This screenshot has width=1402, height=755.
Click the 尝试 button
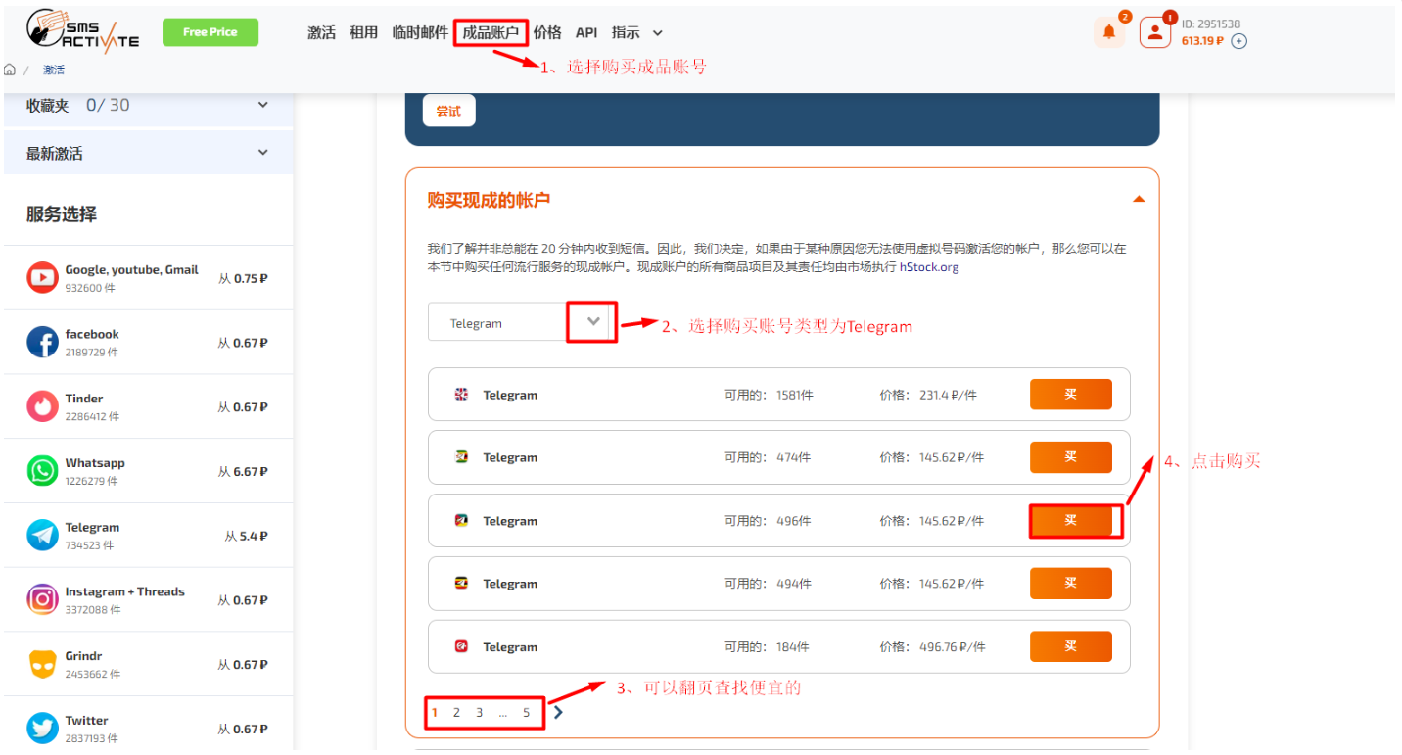[x=449, y=111]
